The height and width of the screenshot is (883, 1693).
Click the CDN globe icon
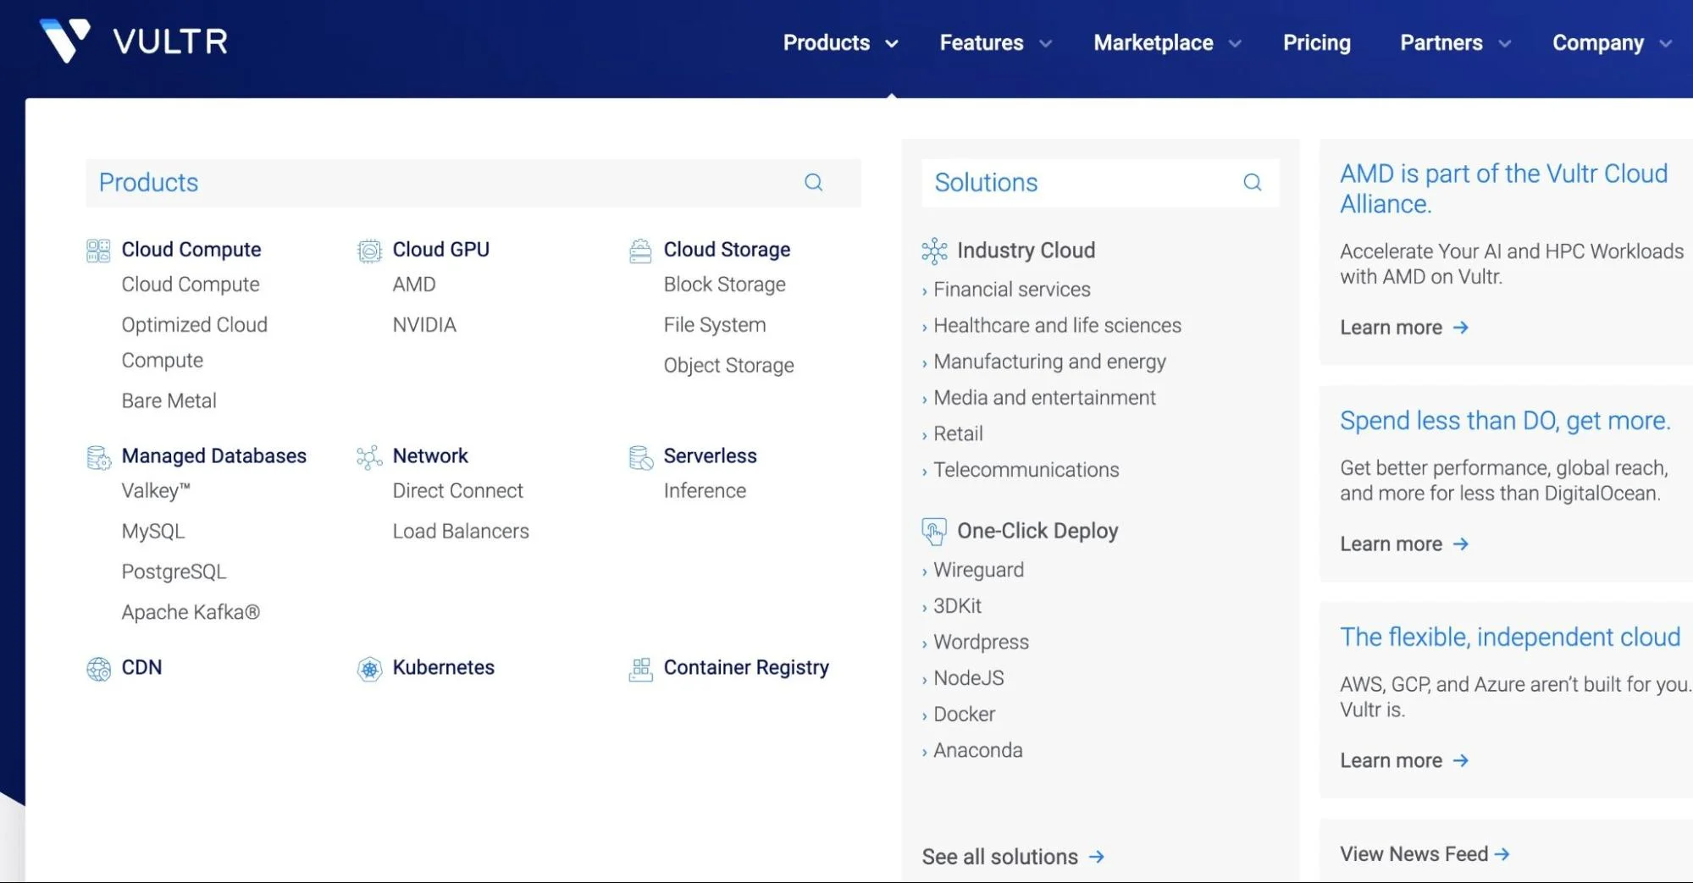coord(98,669)
